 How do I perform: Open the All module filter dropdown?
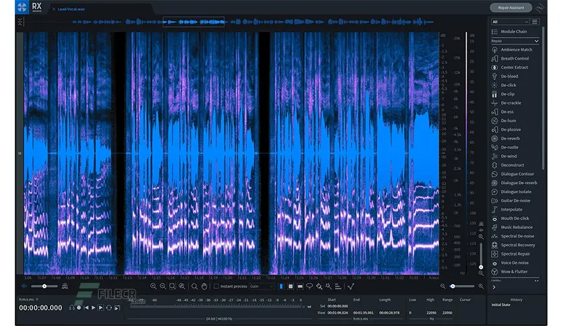[510, 22]
